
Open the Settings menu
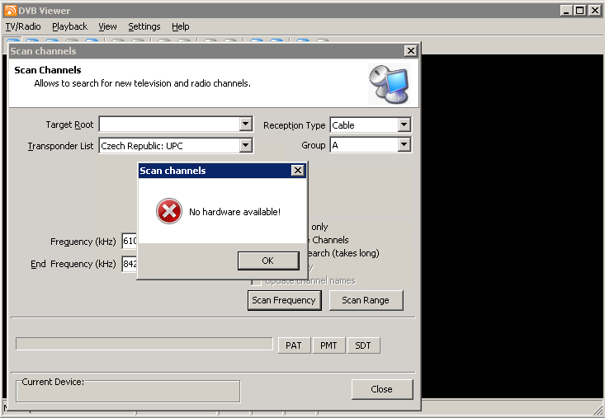point(144,26)
